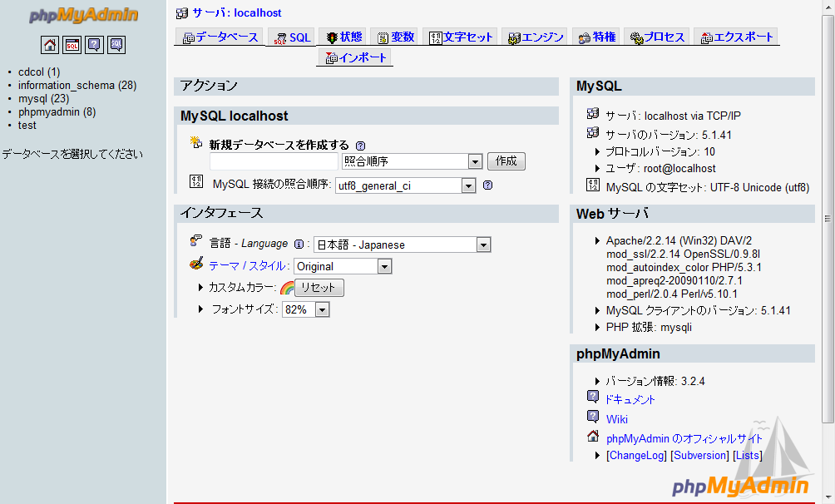Switch to the エクスポート tab

point(737,37)
